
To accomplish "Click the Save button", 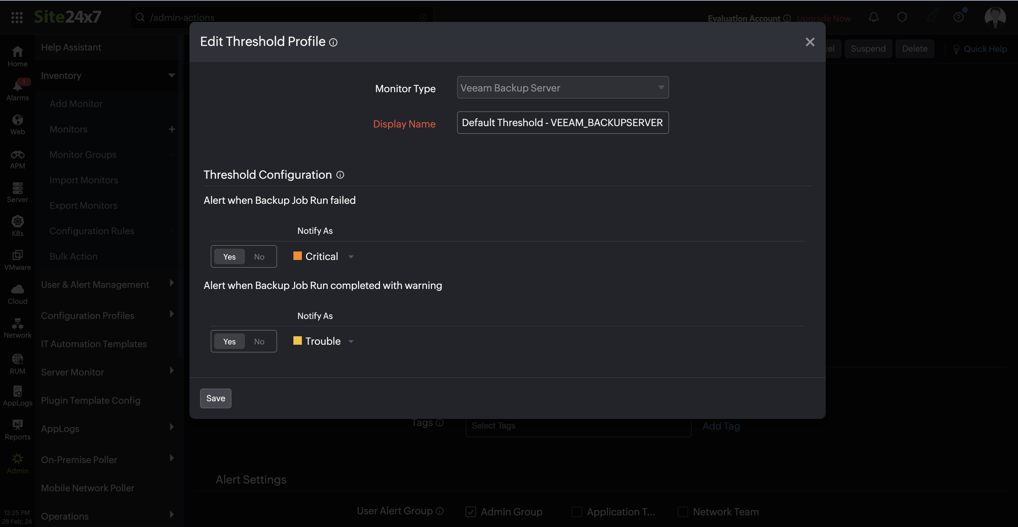I will click(x=215, y=398).
